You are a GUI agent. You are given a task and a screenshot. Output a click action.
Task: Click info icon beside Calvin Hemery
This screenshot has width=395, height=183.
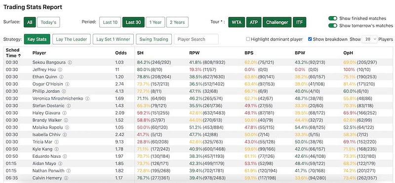click(x=66, y=178)
